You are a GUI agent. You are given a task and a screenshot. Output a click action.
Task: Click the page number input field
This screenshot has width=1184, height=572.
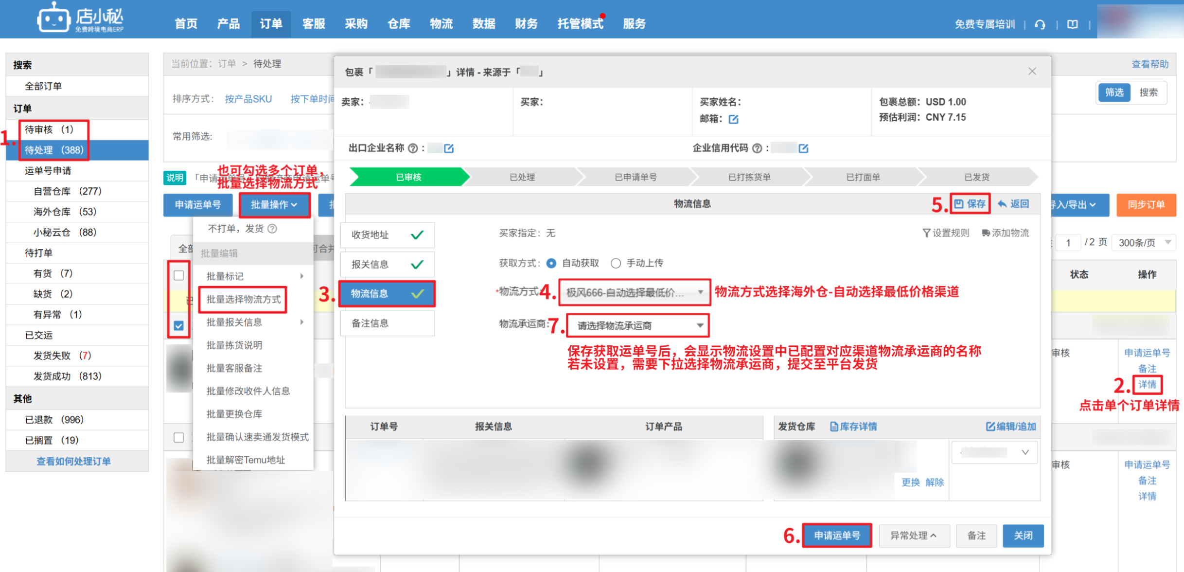[1068, 242]
